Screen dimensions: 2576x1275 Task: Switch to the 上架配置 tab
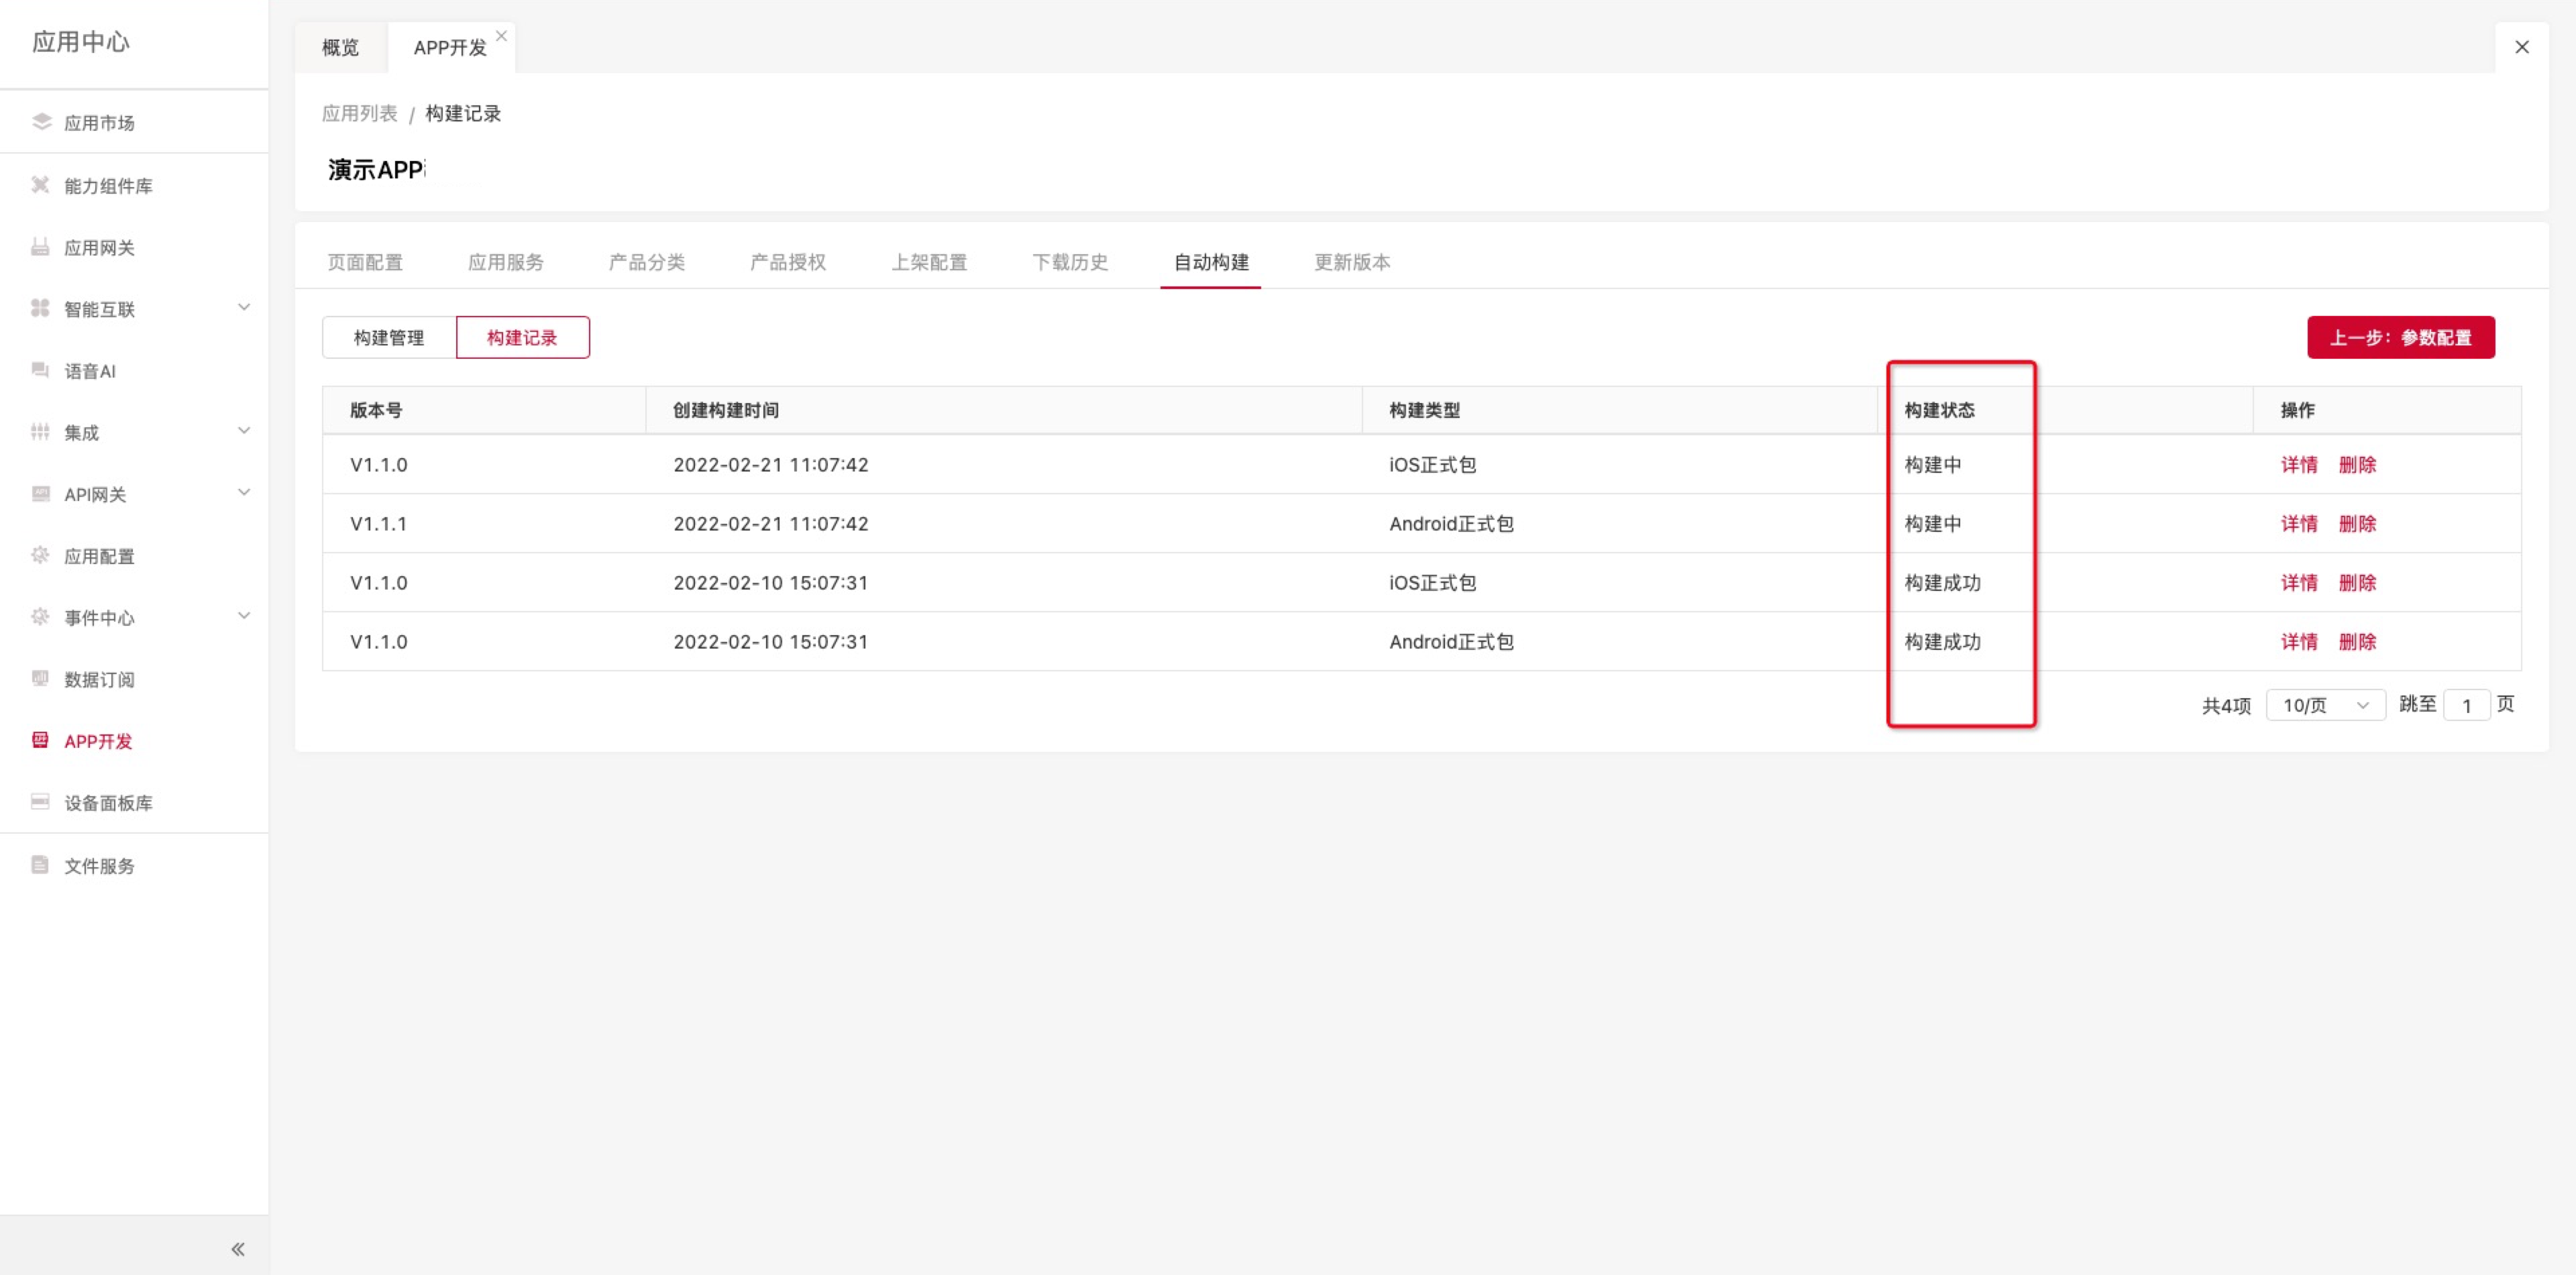point(929,262)
